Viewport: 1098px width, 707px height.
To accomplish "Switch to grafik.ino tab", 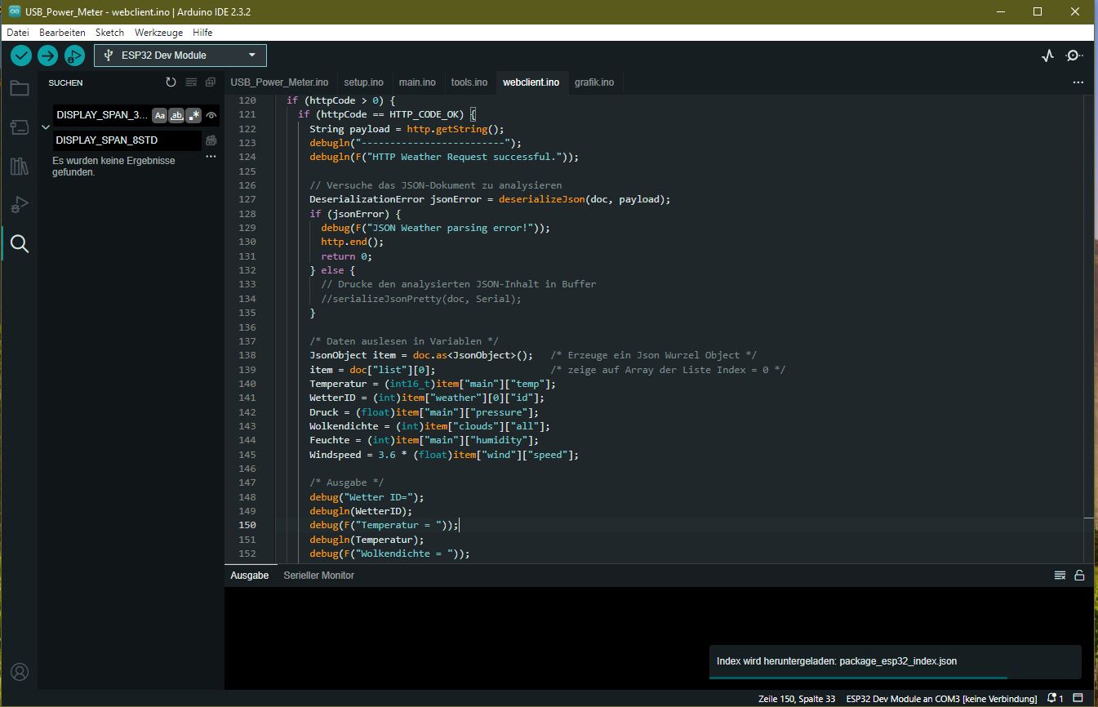I will pos(594,82).
